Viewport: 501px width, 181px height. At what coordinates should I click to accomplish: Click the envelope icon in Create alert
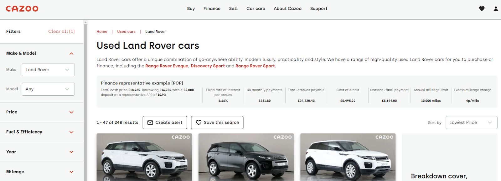pyautogui.click(x=150, y=123)
